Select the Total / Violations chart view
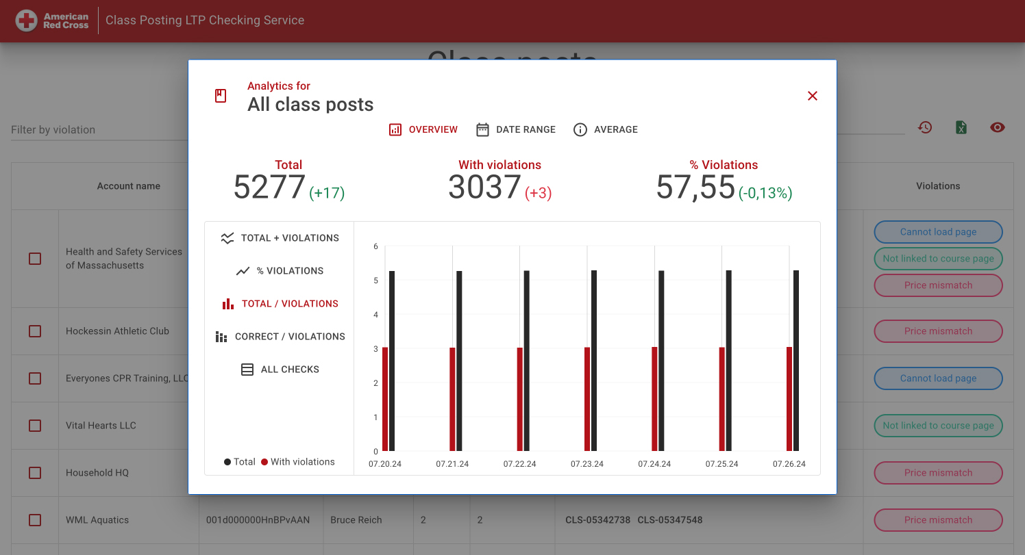Viewport: 1025px width, 555px height. 280,304
